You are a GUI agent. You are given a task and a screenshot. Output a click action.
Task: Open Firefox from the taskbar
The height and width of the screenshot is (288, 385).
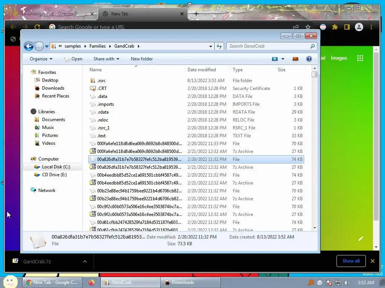(x=91, y=282)
